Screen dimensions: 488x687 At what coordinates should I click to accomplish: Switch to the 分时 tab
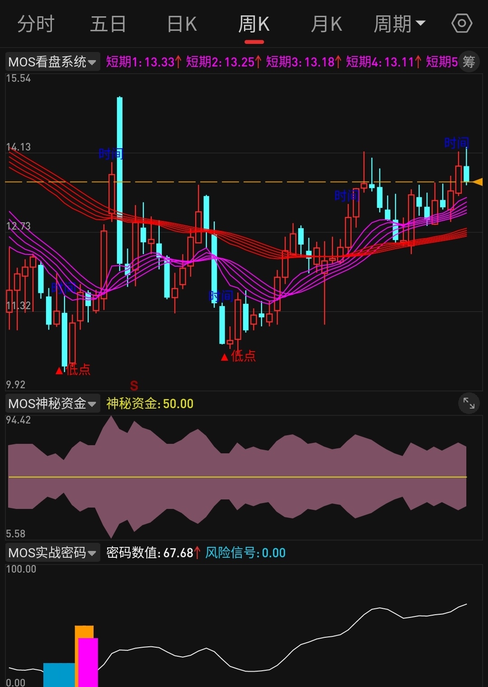pyautogui.click(x=36, y=24)
